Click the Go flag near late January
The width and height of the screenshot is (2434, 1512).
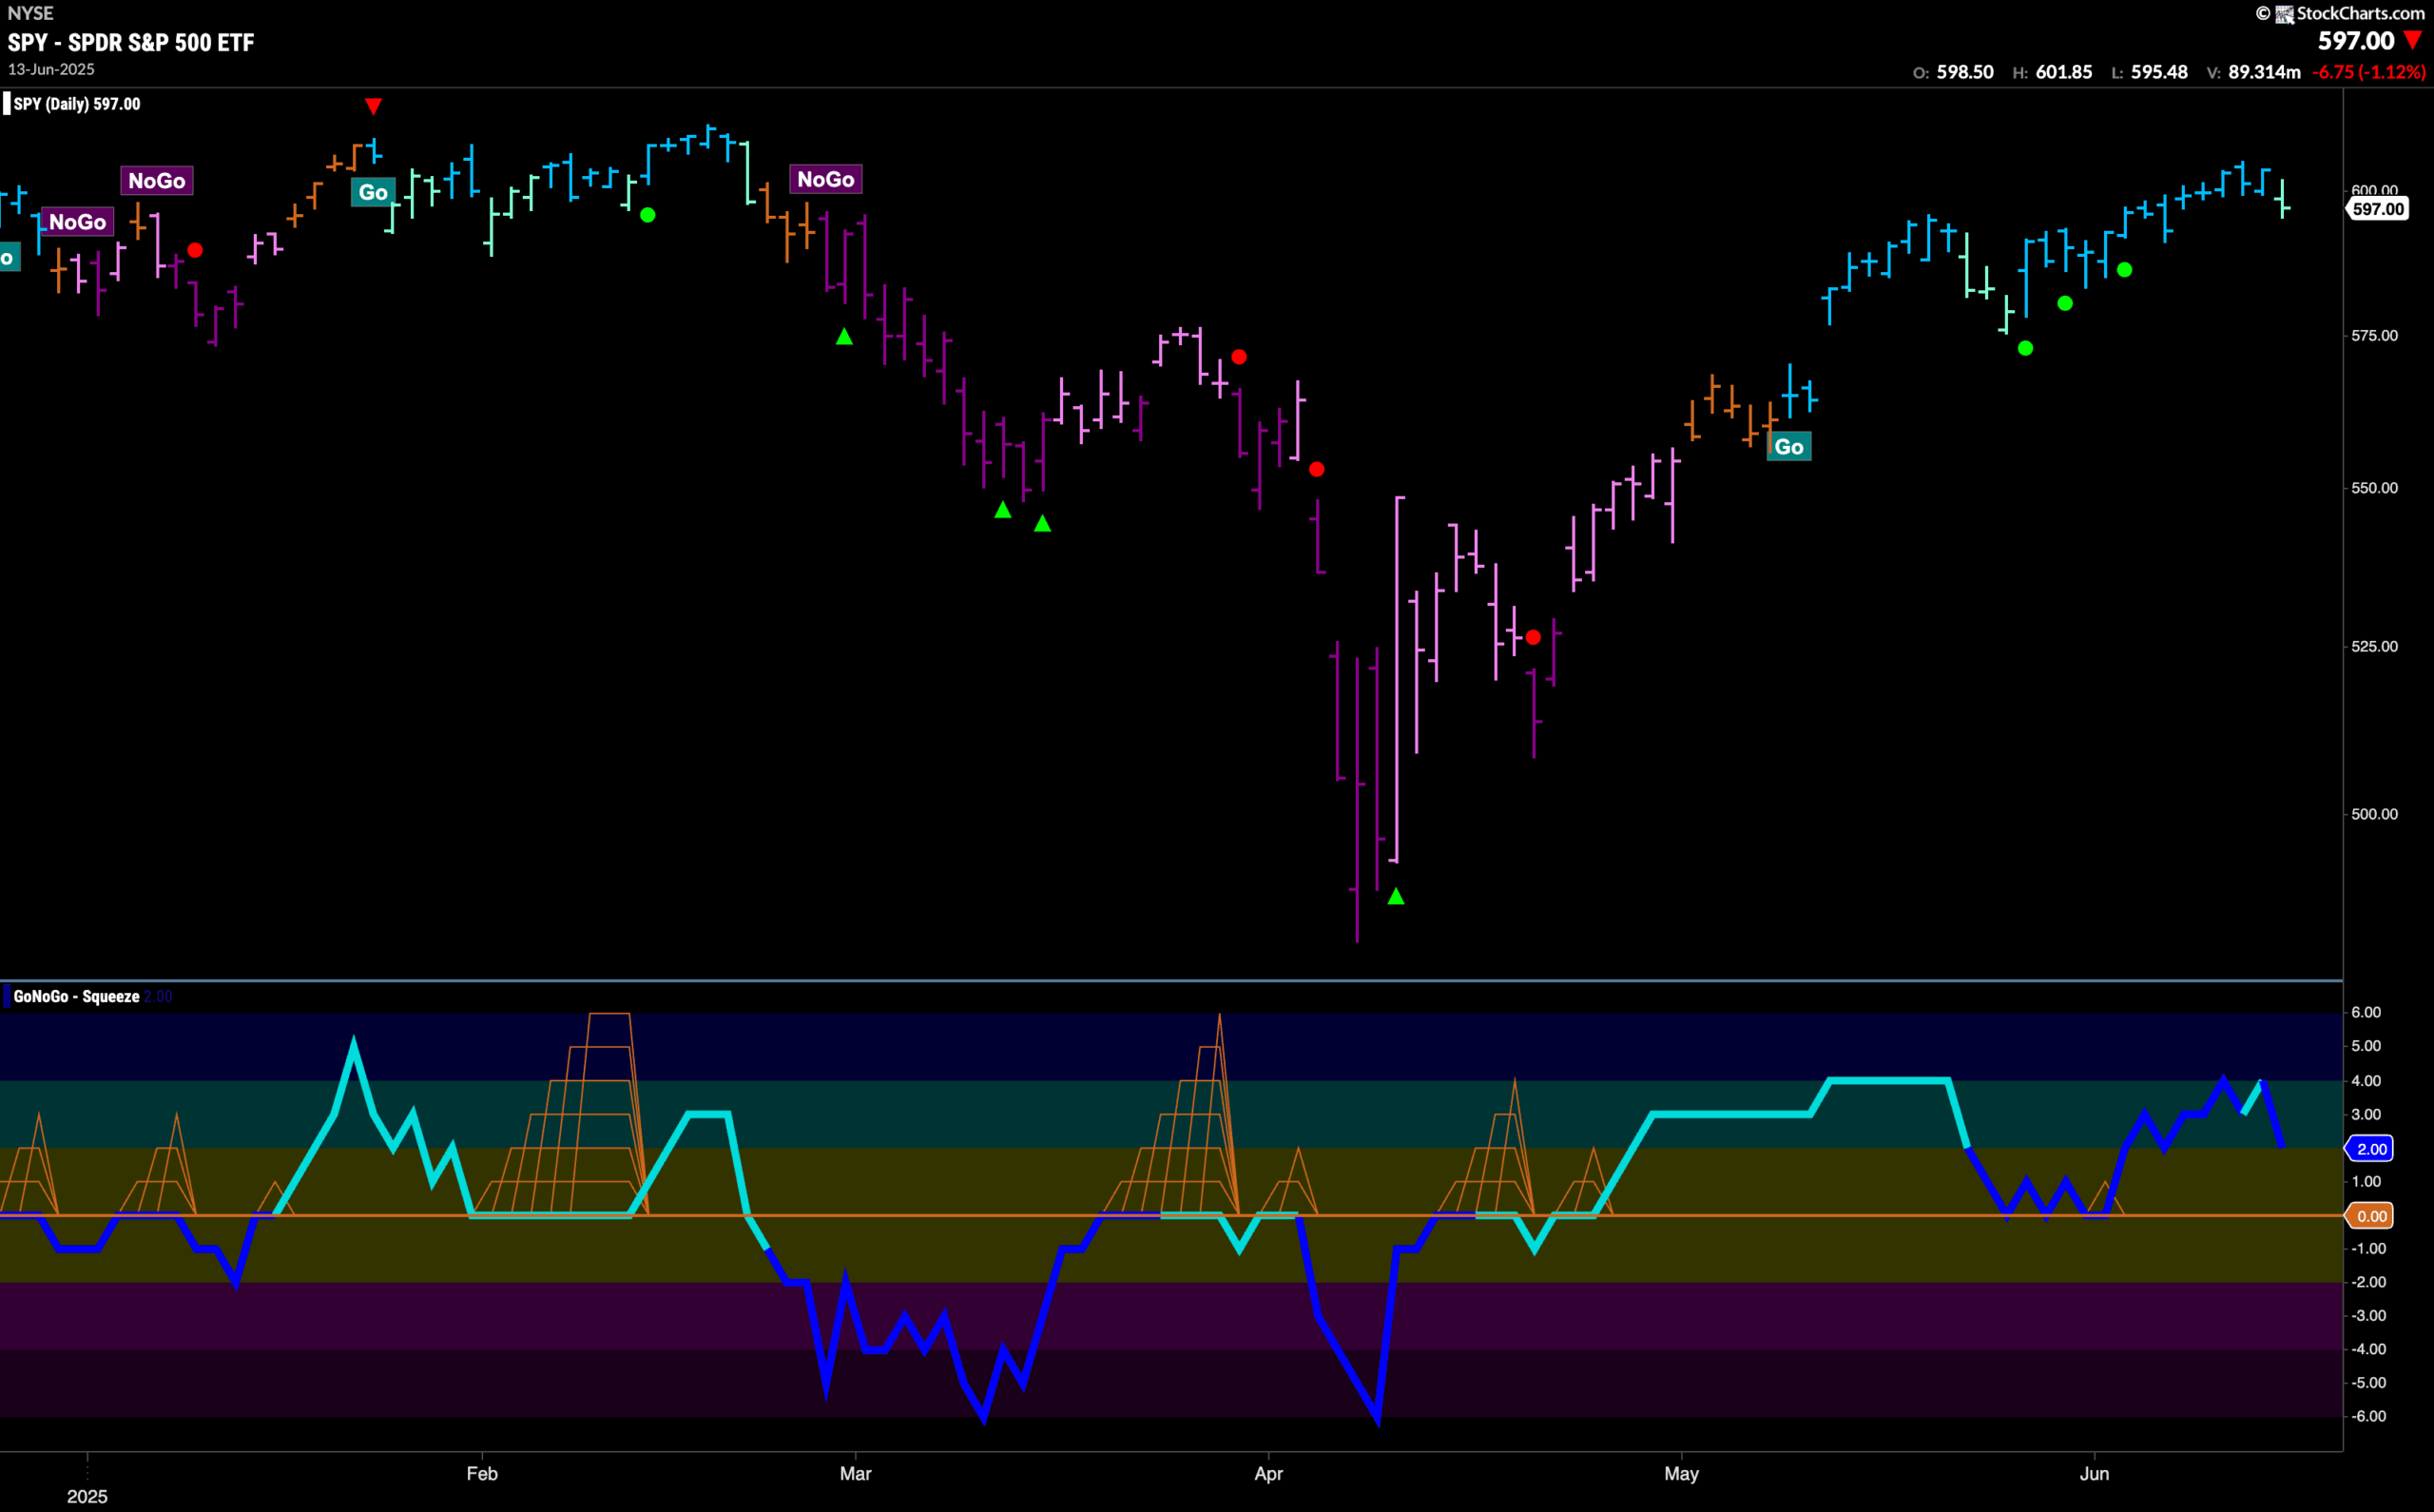[373, 192]
